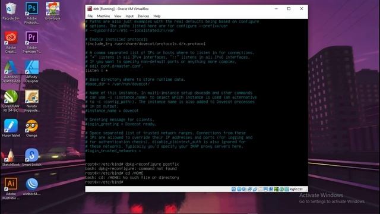Click the '#instance_name = dovecot' line
The image size is (380, 214).
coord(112,111)
